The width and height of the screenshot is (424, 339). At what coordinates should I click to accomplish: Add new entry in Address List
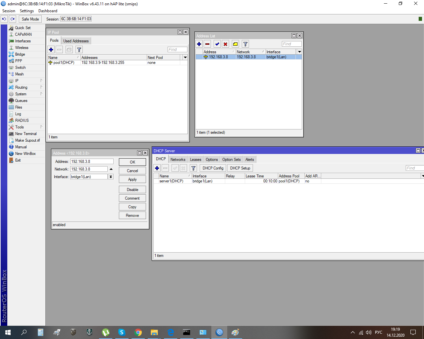click(x=199, y=44)
